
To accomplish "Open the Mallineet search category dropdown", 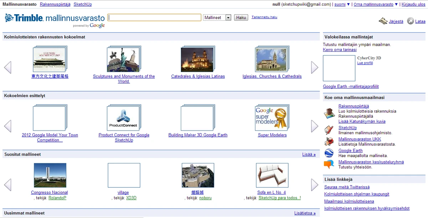I will click(x=217, y=17).
